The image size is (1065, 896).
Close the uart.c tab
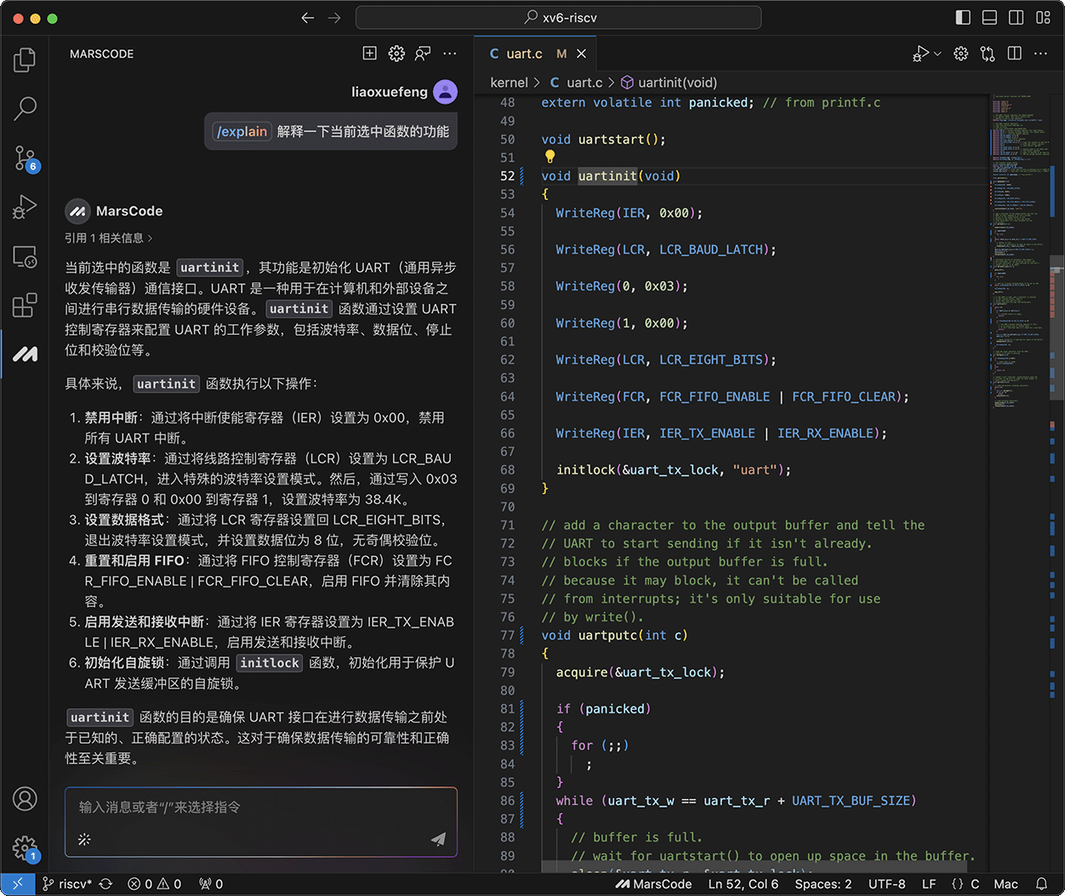[582, 54]
